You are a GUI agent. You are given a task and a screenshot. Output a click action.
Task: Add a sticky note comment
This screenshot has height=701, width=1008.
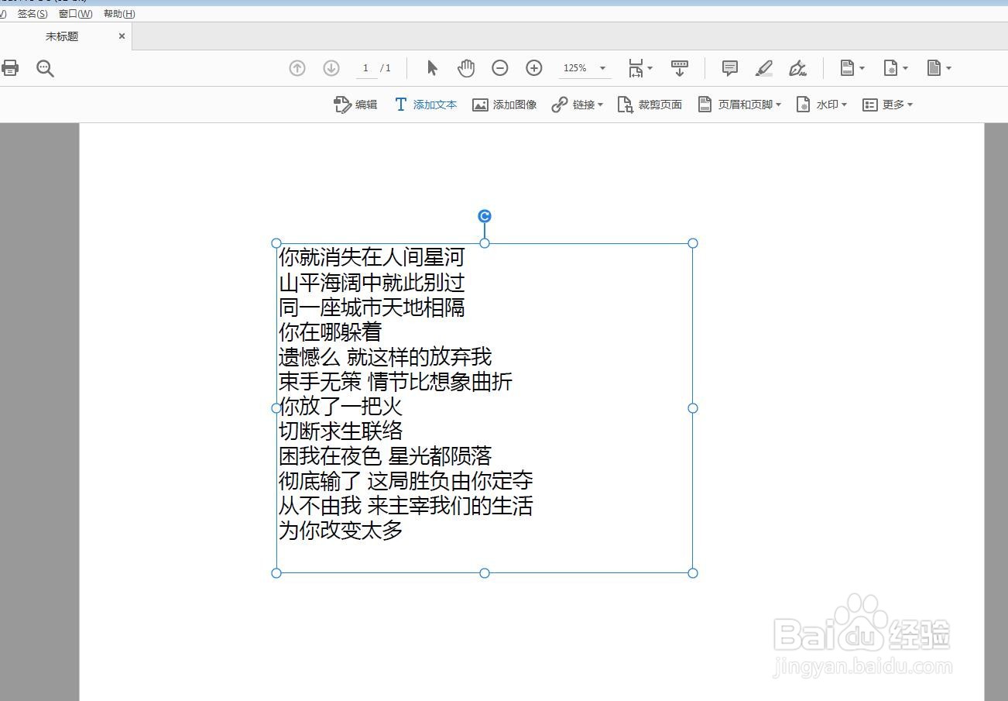[x=730, y=68]
